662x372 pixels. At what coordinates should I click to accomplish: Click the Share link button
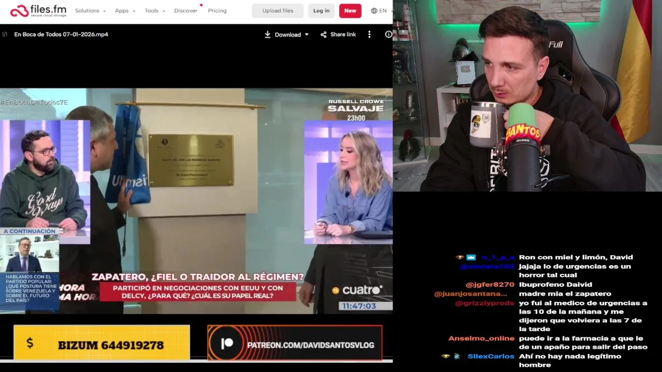click(338, 35)
